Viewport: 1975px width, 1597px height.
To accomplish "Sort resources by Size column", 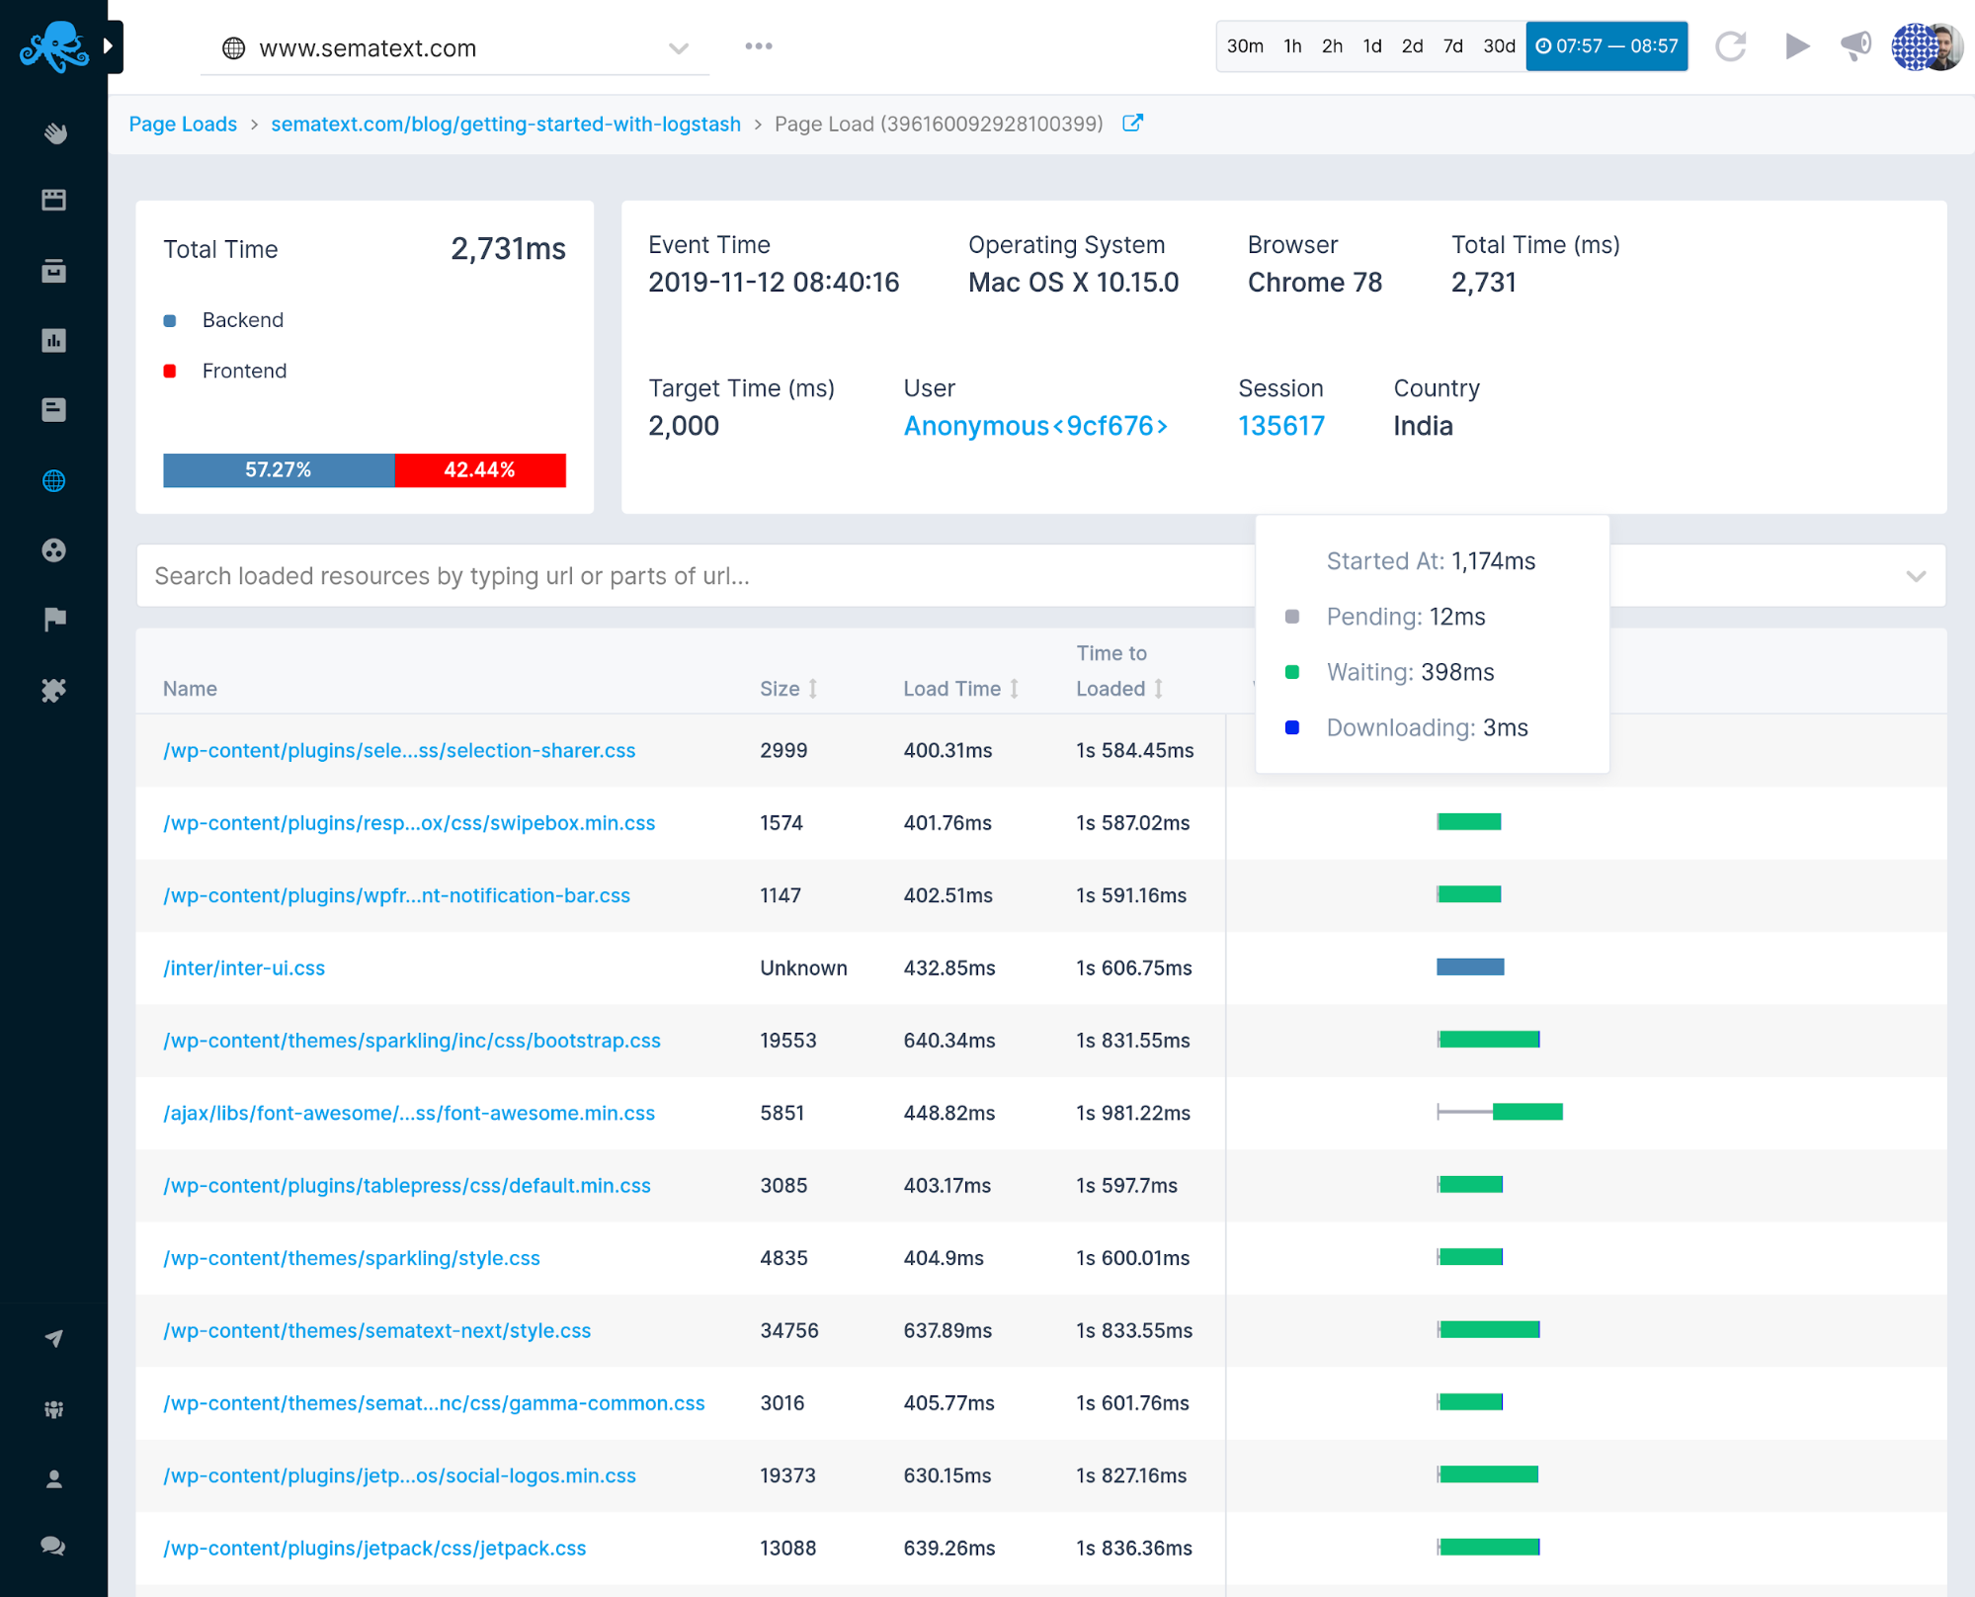I will pyautogui.click(x=789, y=689).
